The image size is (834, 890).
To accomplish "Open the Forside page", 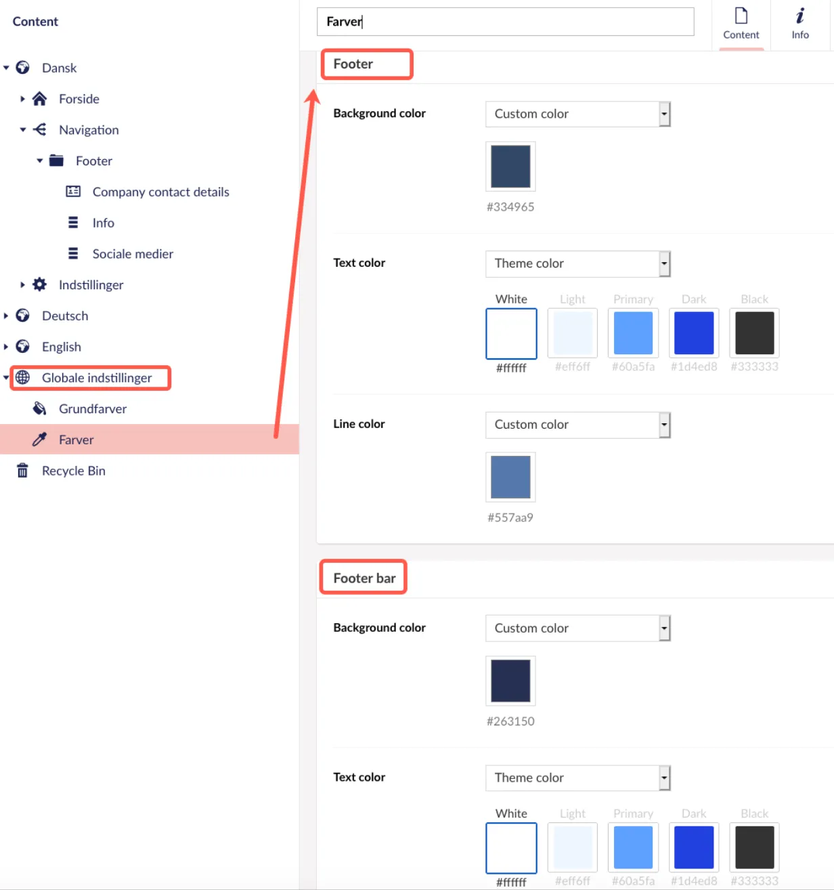I will pyautogui.click(x=79, y=99).
